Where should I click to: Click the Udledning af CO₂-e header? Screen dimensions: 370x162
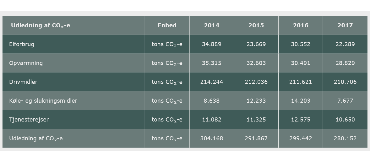(41, 25)
